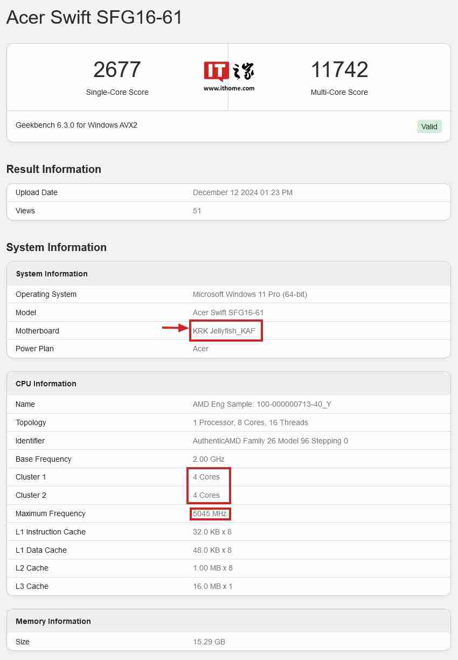Click the Cluster 1 cores value
Screen dimensions: 458x660
(x=206, y=477)
